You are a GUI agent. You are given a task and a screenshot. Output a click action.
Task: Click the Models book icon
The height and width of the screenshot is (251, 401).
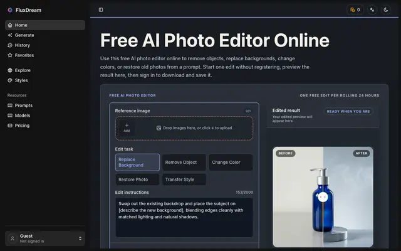[x=10, y=115]
